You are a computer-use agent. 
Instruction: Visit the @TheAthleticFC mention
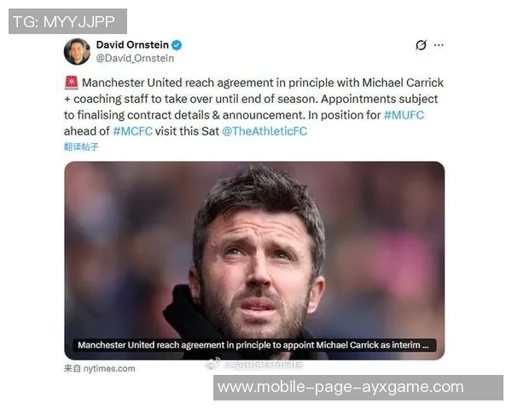[x=265, y=131]
